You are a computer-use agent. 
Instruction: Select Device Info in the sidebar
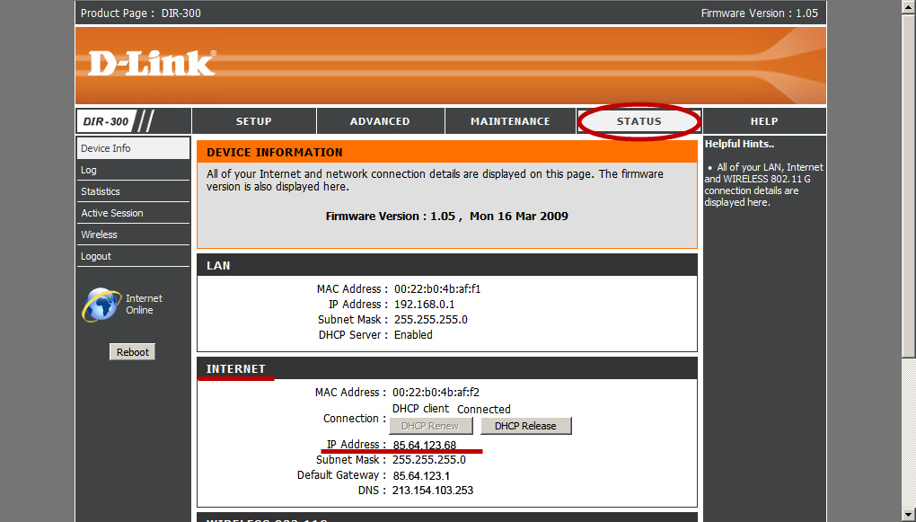click(106, 148)
